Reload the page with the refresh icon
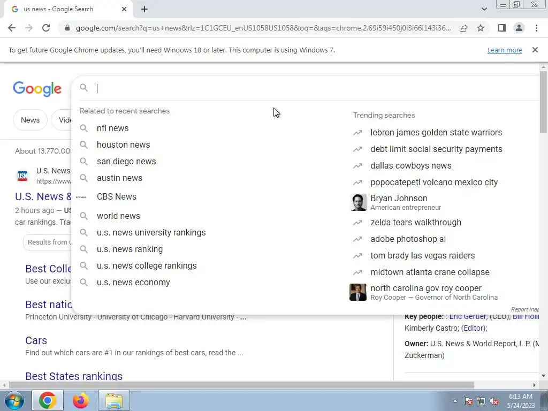The width and height of the screenshot is (548, 411). pos(46,28)
